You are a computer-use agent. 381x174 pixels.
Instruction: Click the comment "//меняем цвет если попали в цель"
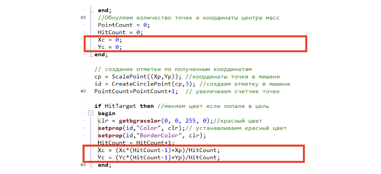click(x=213, y=106)
